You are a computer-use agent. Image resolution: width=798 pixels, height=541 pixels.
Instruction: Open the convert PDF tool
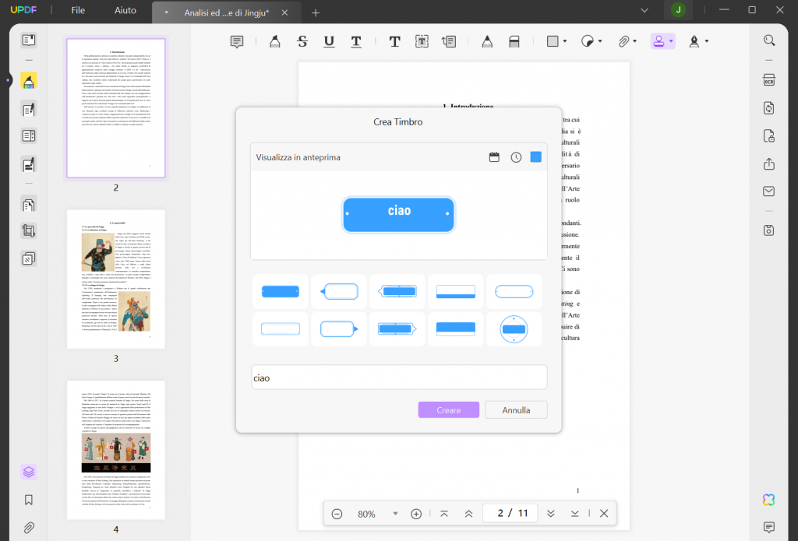(x=769, y=107)
